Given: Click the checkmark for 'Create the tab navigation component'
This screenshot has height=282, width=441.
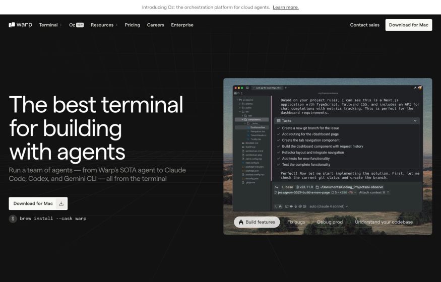Looking at the screenshot, I should click(x=278, y=140).
